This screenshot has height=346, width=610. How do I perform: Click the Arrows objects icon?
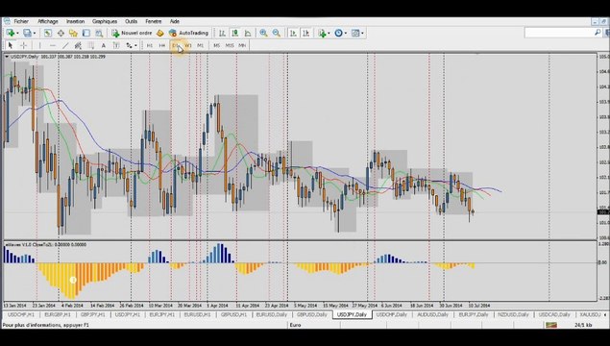129,45
